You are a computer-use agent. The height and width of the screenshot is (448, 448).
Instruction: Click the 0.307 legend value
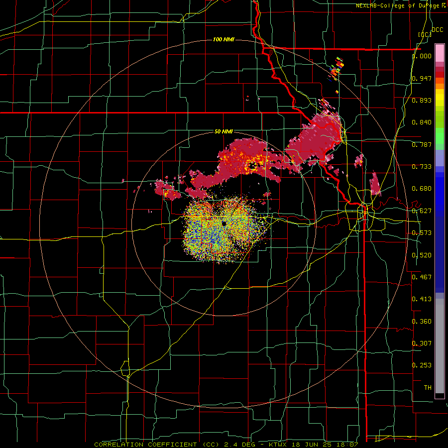pos(422,343)
